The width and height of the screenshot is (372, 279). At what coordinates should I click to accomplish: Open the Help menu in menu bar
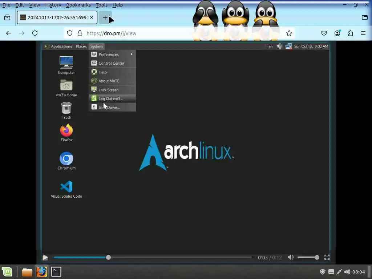[117, 5]
